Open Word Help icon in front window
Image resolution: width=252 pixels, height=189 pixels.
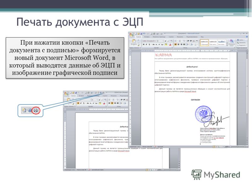247,37
